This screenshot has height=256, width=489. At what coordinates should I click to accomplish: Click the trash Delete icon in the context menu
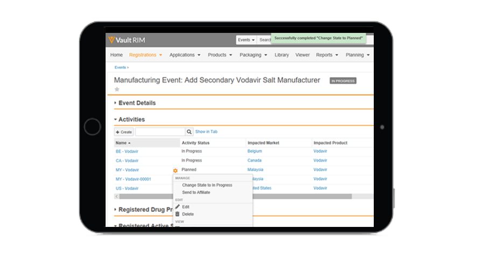click(178, 214)
